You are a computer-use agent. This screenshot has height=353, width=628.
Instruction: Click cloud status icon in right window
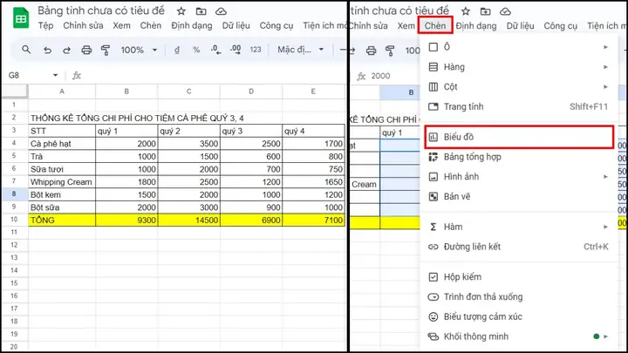tap(505, 11)
